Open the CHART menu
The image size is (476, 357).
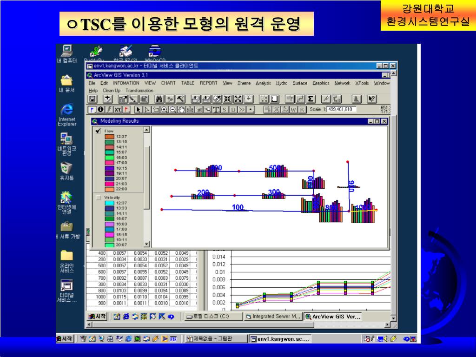click(x=168, y=83)
